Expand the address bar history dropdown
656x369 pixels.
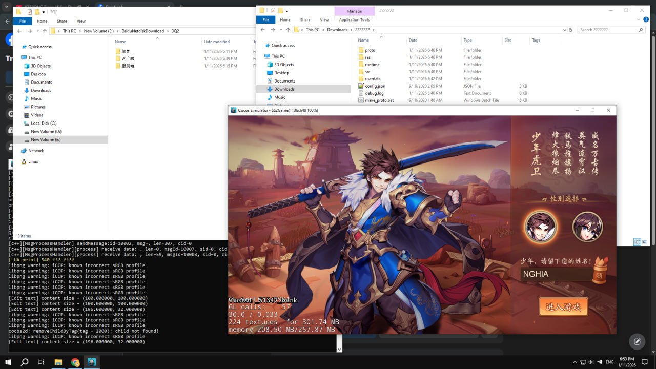click(565, 30)
